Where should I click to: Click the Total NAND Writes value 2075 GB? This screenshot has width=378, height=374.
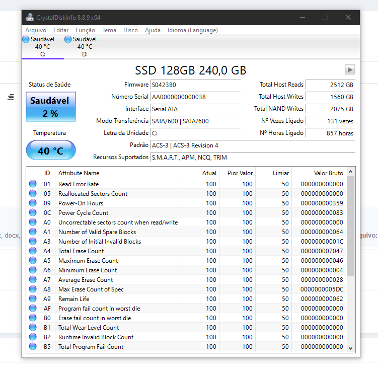click(331, 109)
